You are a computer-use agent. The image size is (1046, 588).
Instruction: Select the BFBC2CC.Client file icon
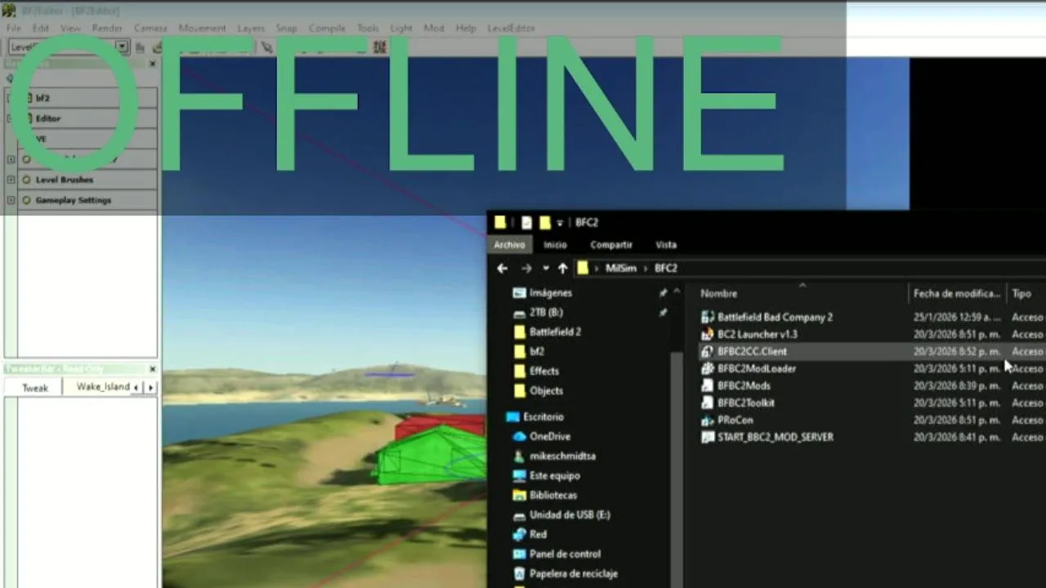(708, 351)
